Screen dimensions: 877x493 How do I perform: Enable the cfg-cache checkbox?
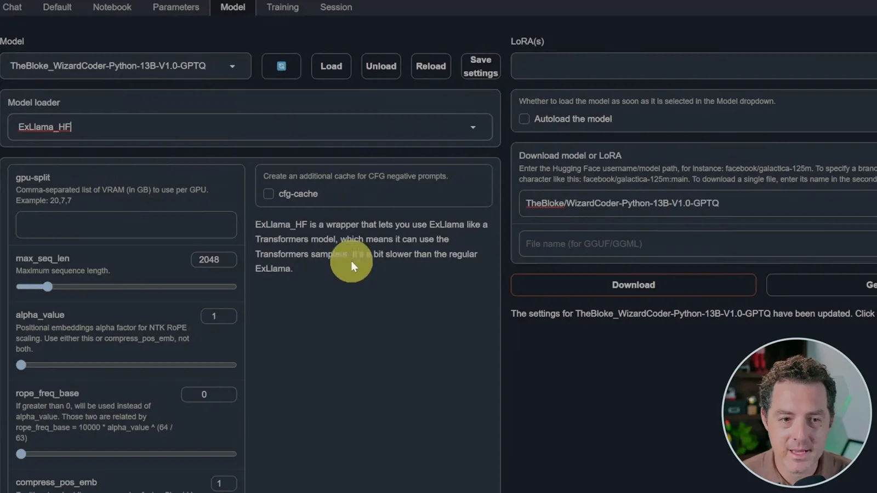click(269, 194)
